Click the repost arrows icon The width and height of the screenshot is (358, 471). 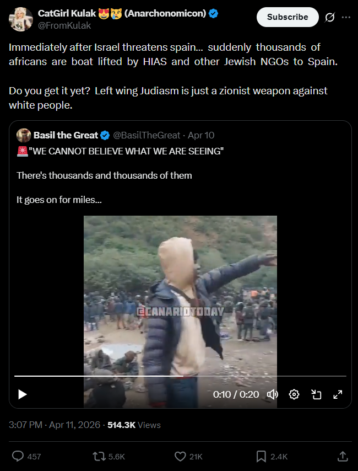pyautogui.click(x=99, y=456)
